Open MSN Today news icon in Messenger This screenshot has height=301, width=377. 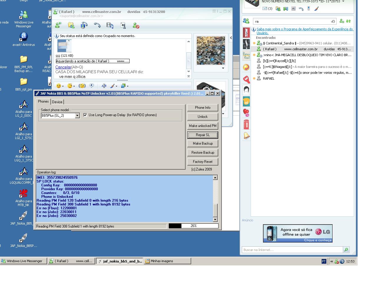pyautogui.click(x=293, y=9)
